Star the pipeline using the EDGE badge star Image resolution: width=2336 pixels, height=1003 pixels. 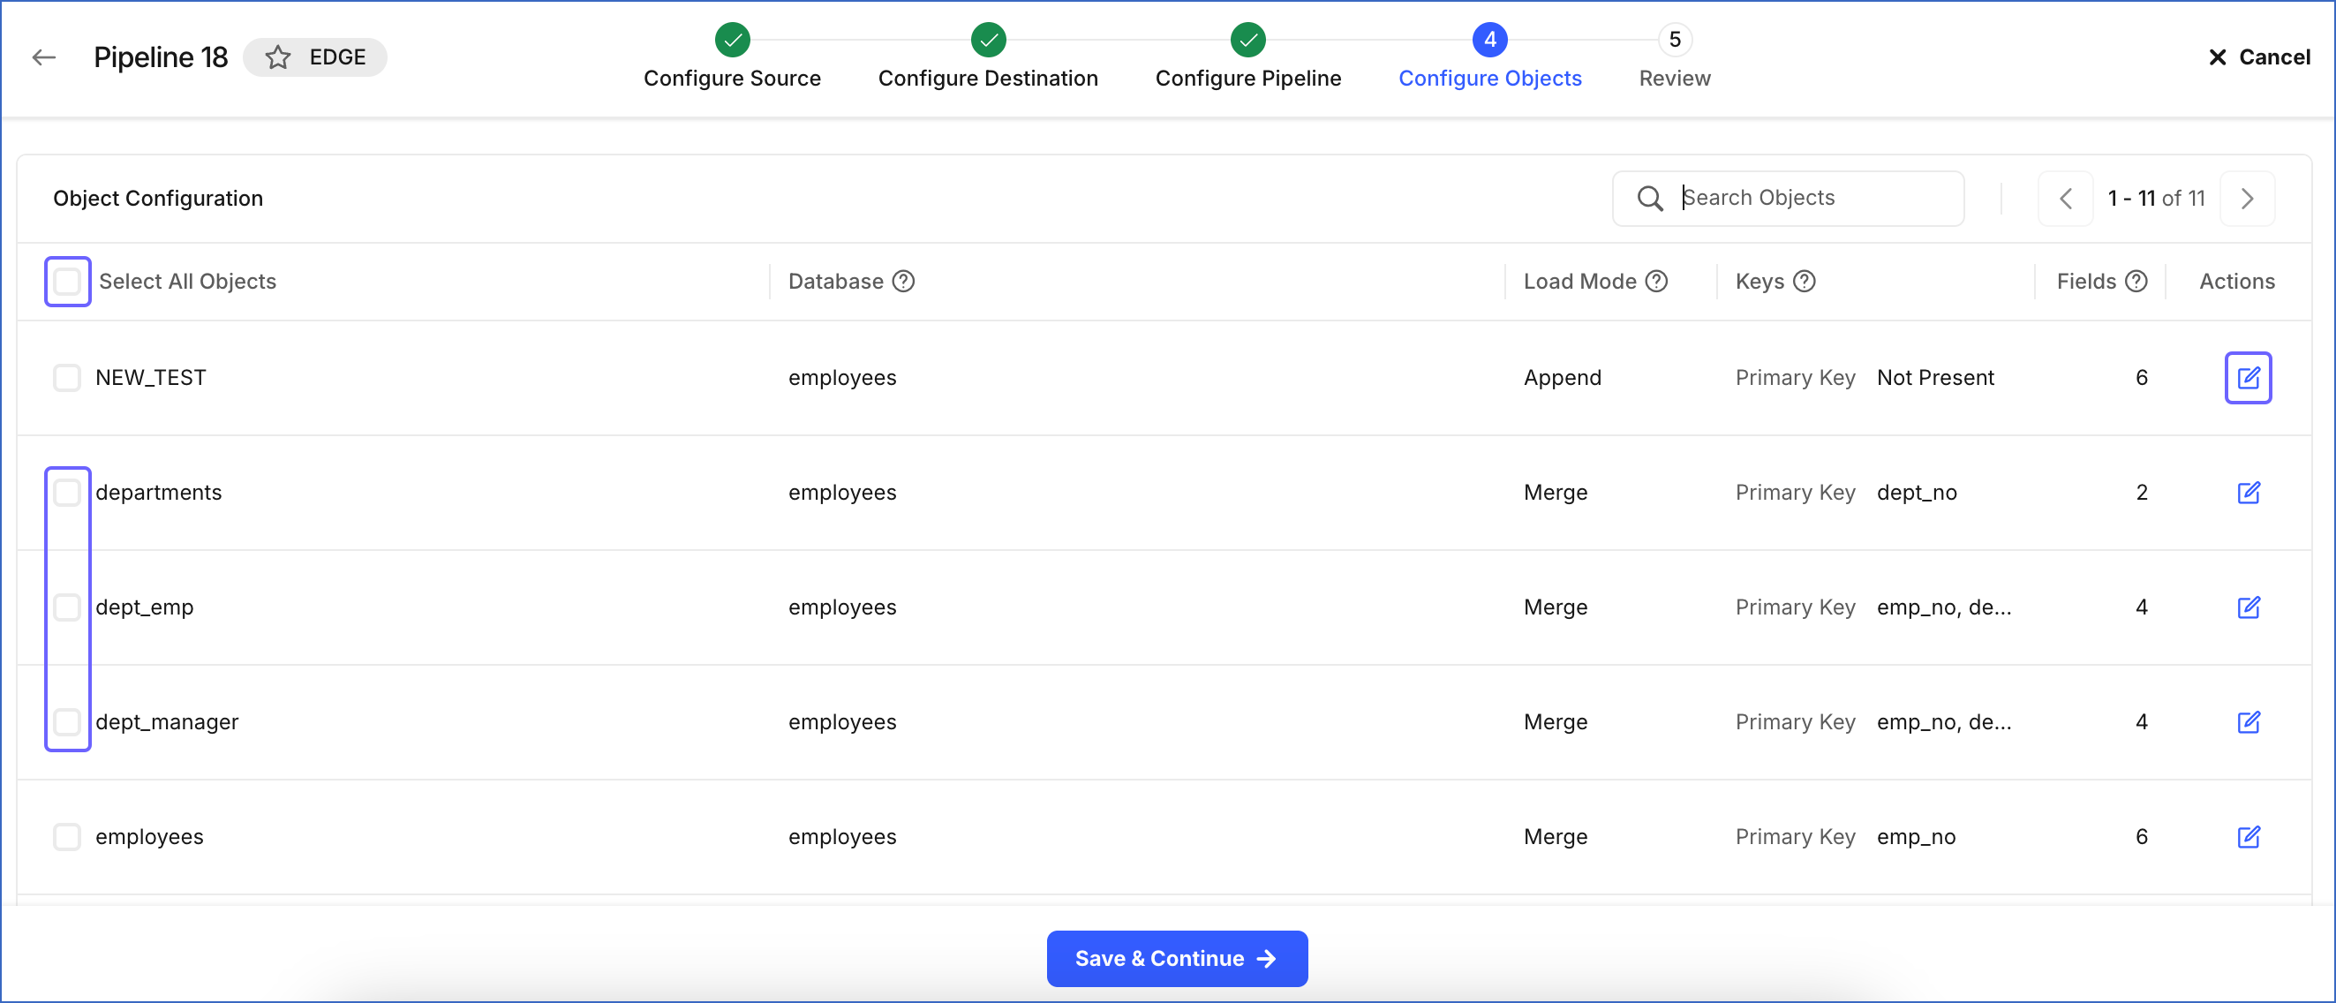click(x=276, y=57)
